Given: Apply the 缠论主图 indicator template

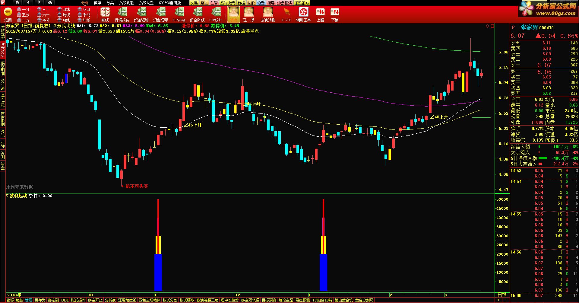Looking at the screenshot, I should click(286, 300).
